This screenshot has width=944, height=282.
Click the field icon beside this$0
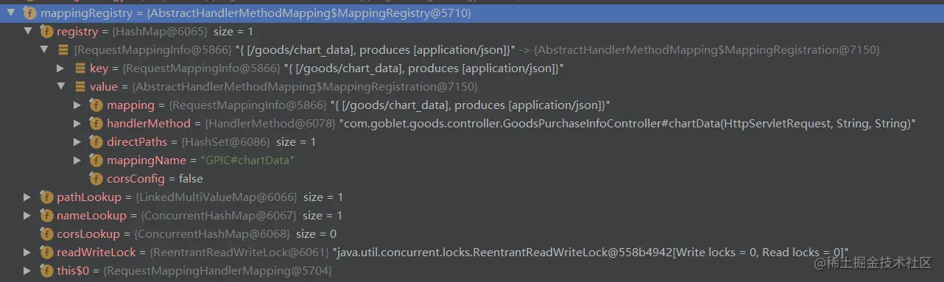tap(46, 270)
